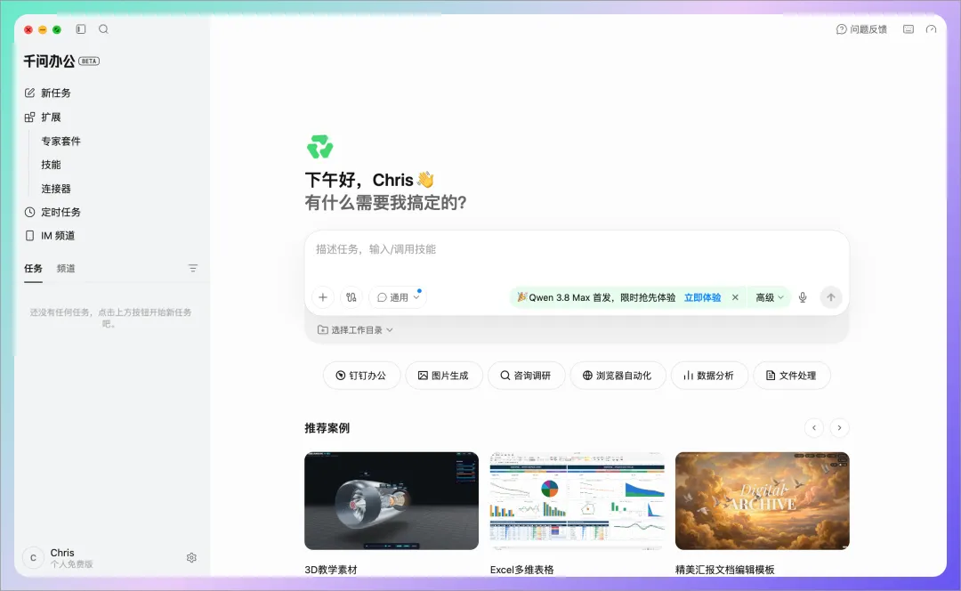Image resolution: width=961 pixels, height=591 pixels.
Task: Select the 钉钉办公 shortcut chip
Action: [361, 376]
